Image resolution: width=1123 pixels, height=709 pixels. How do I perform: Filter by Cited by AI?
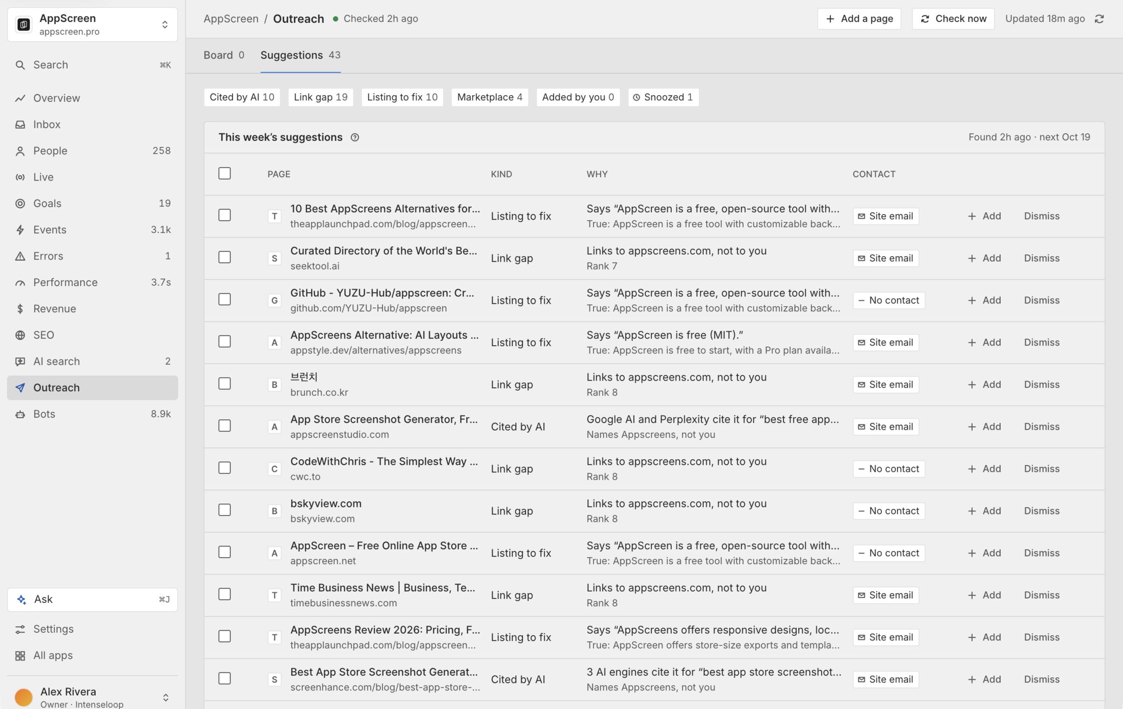tap(242, 97)
